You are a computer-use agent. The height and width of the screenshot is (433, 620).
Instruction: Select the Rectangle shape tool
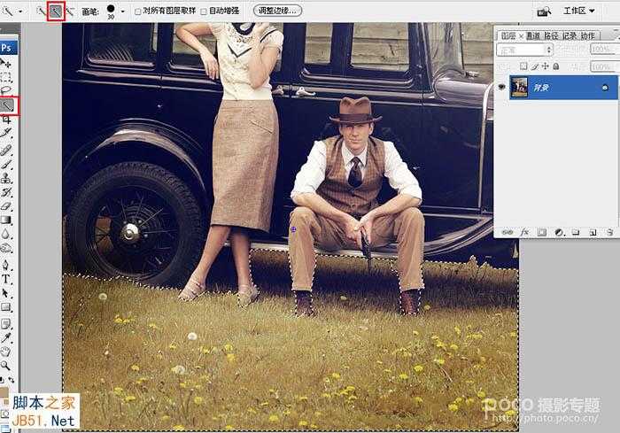6,307
